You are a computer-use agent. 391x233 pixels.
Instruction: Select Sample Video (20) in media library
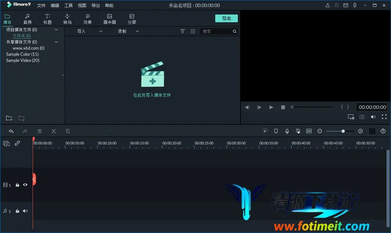(x=22, y=61)
